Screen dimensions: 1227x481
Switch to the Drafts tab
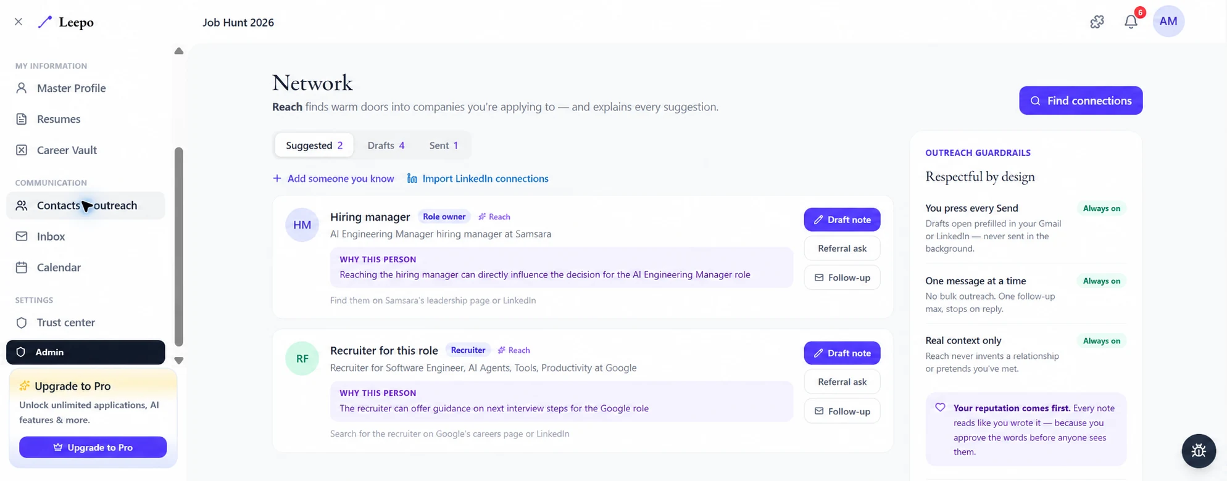point(386,146)
